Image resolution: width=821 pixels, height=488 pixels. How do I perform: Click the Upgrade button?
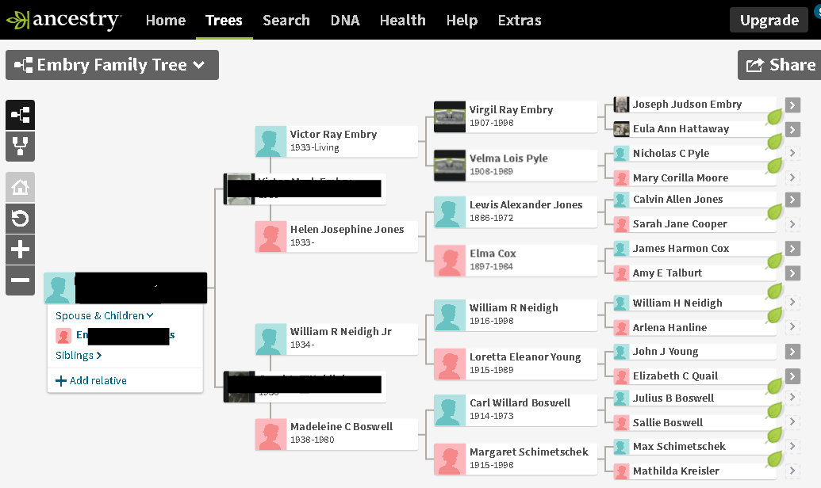tap(769, 21)
